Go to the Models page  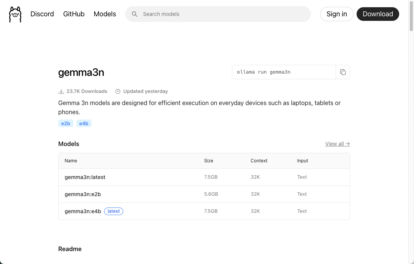pyautogui.click(x=105, y=14)
